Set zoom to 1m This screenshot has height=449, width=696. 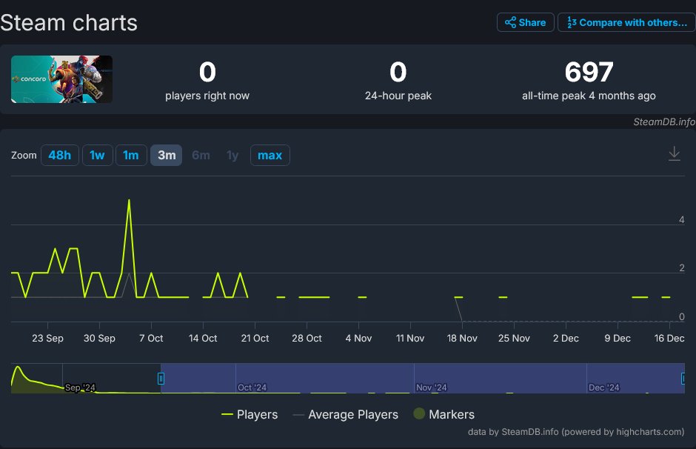[131, 155]
